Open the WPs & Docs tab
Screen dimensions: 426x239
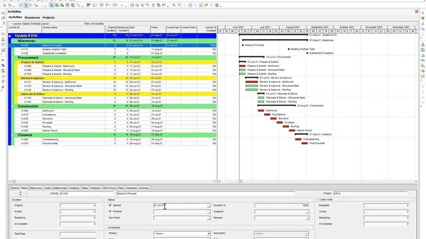click(x=109, y=188)
